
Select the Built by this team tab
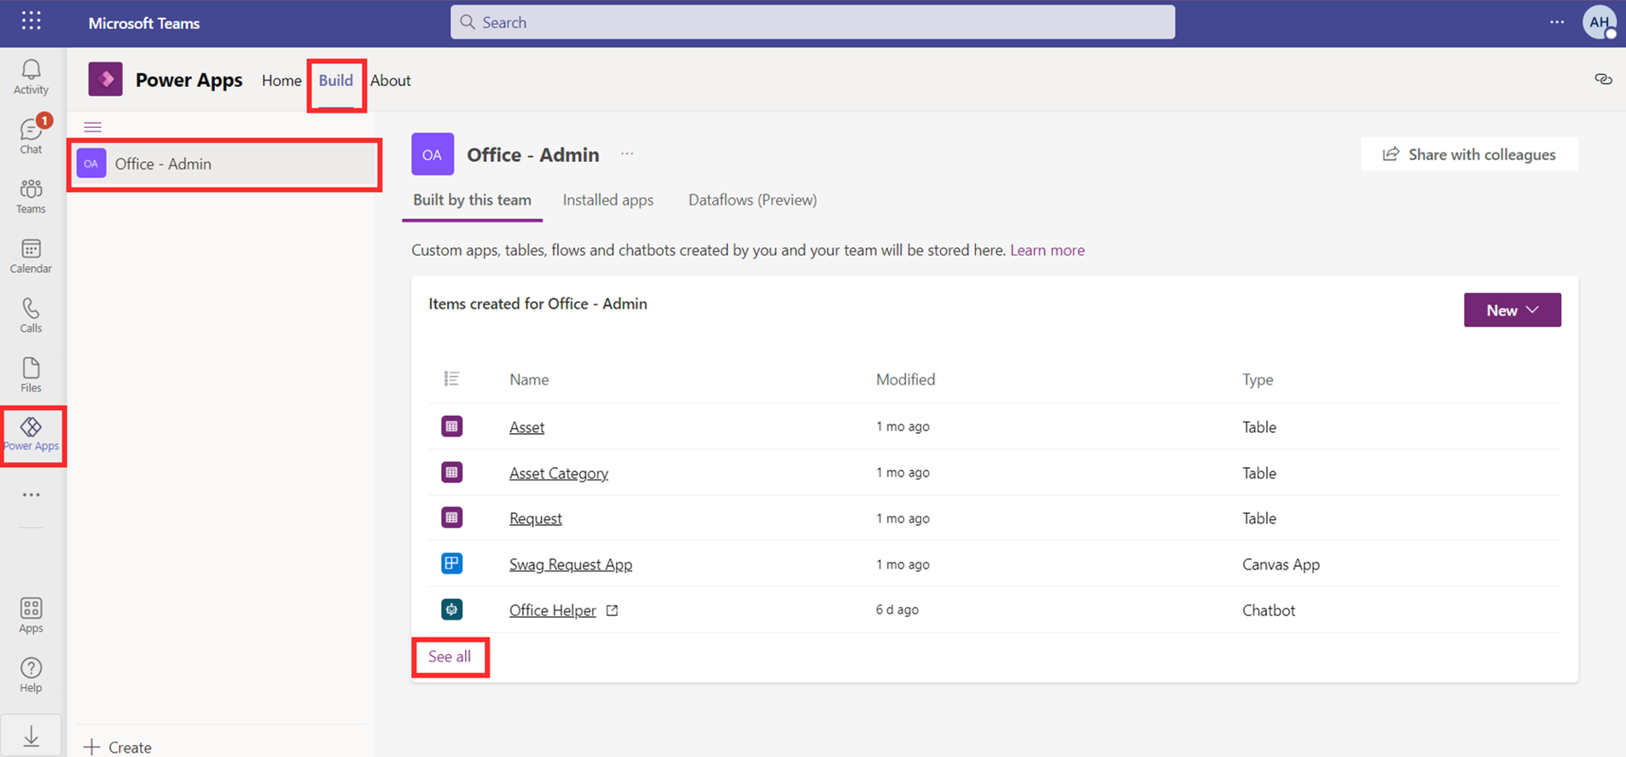[x=473, y=200]
